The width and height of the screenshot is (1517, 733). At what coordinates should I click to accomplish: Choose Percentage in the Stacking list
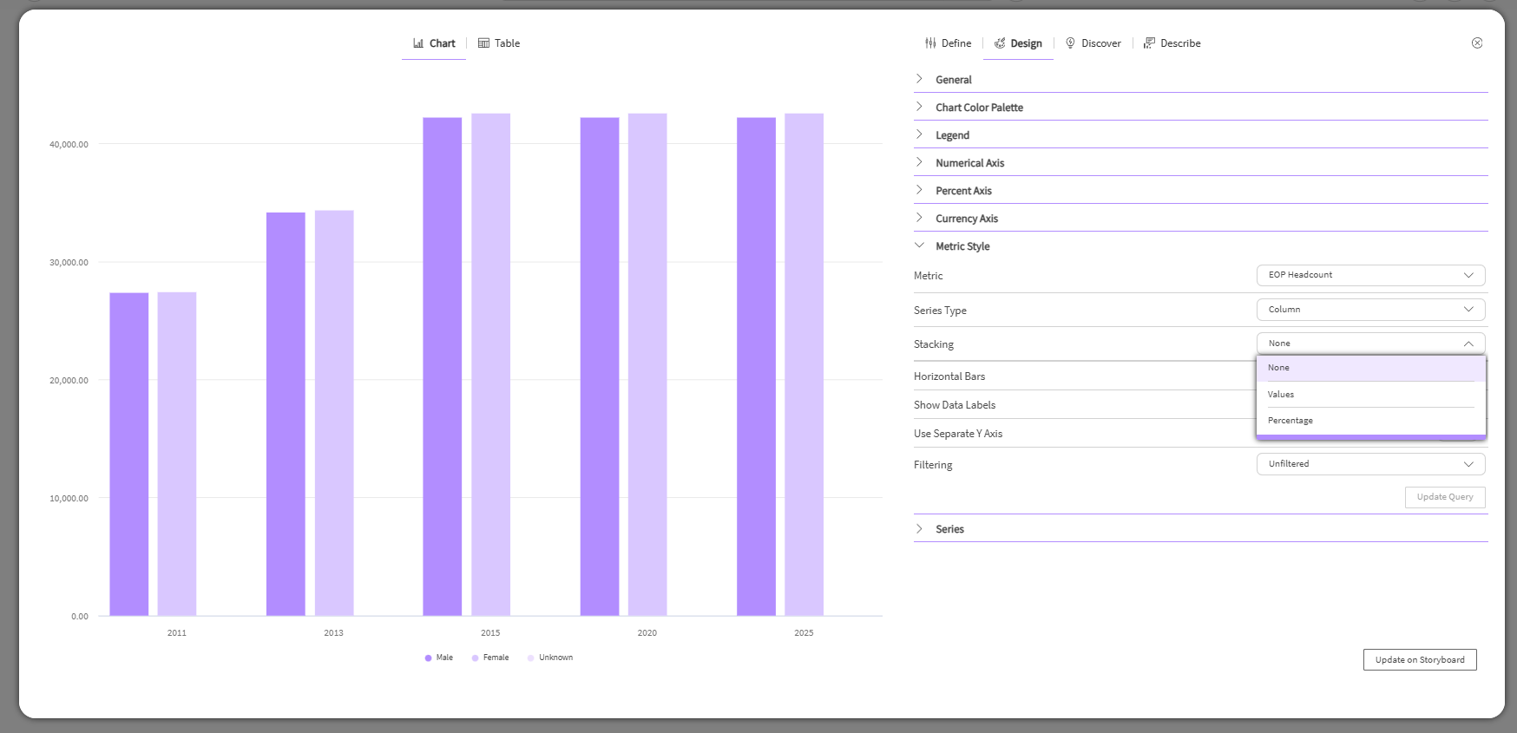[x=1290, y=421]
